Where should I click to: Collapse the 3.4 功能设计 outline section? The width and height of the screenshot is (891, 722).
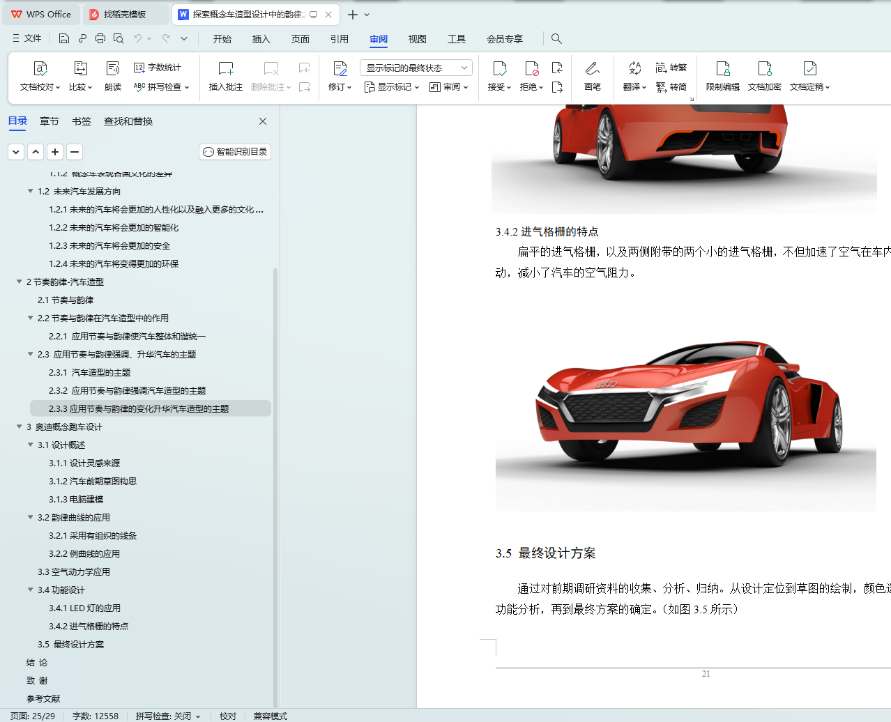30,590
